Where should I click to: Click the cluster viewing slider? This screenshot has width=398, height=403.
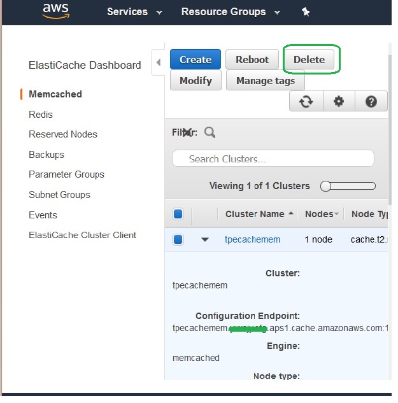point(348,187)
